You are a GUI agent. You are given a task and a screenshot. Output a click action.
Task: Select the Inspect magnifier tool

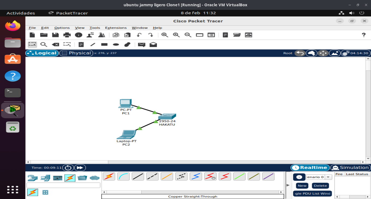[44, 45]
